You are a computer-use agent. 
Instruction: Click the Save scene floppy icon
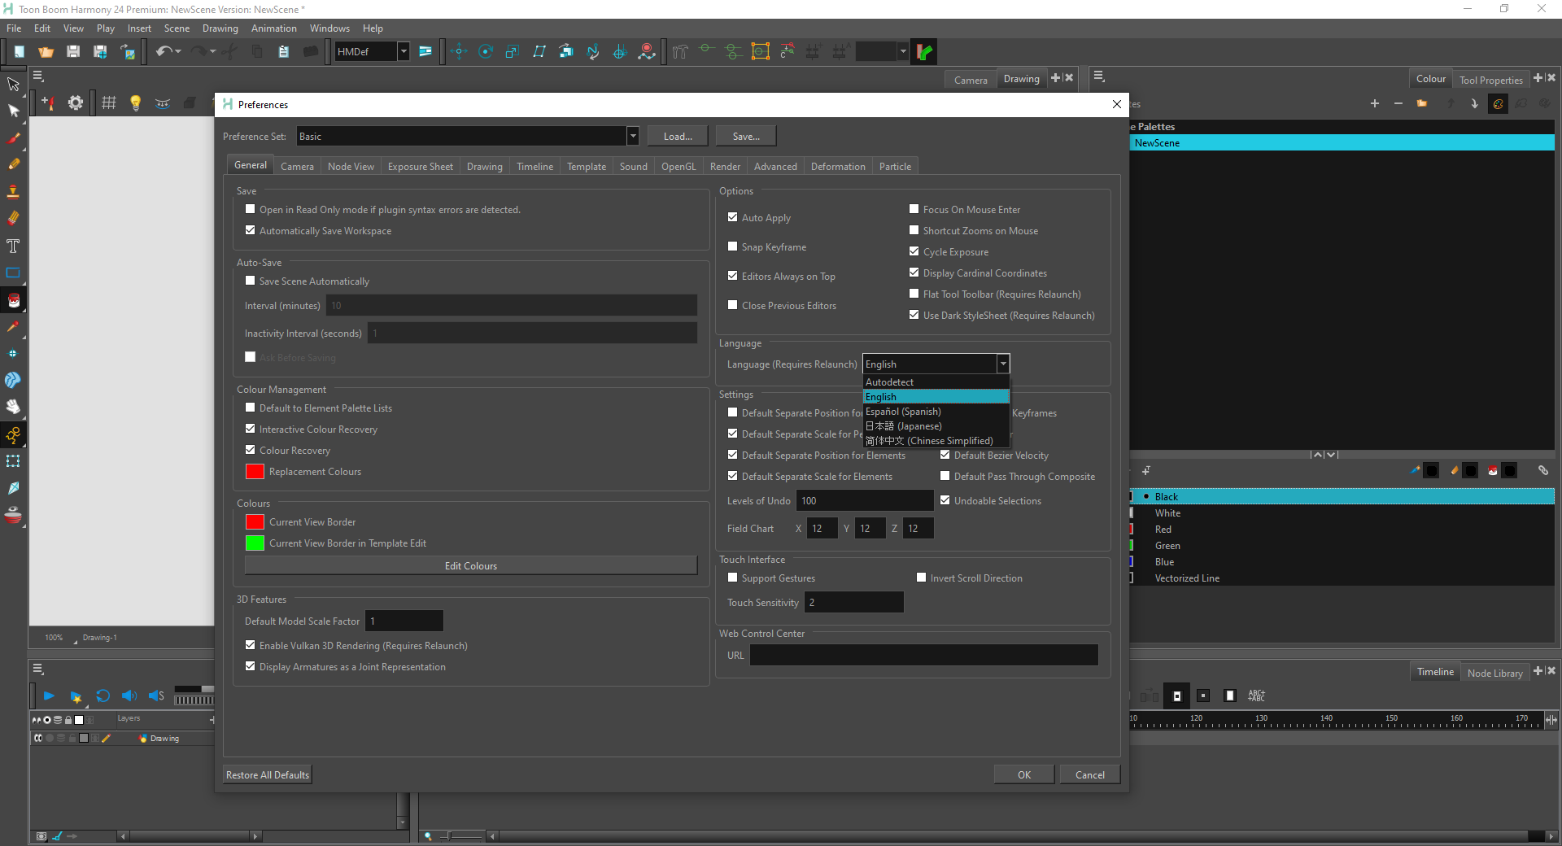click(x=73, y=52)
